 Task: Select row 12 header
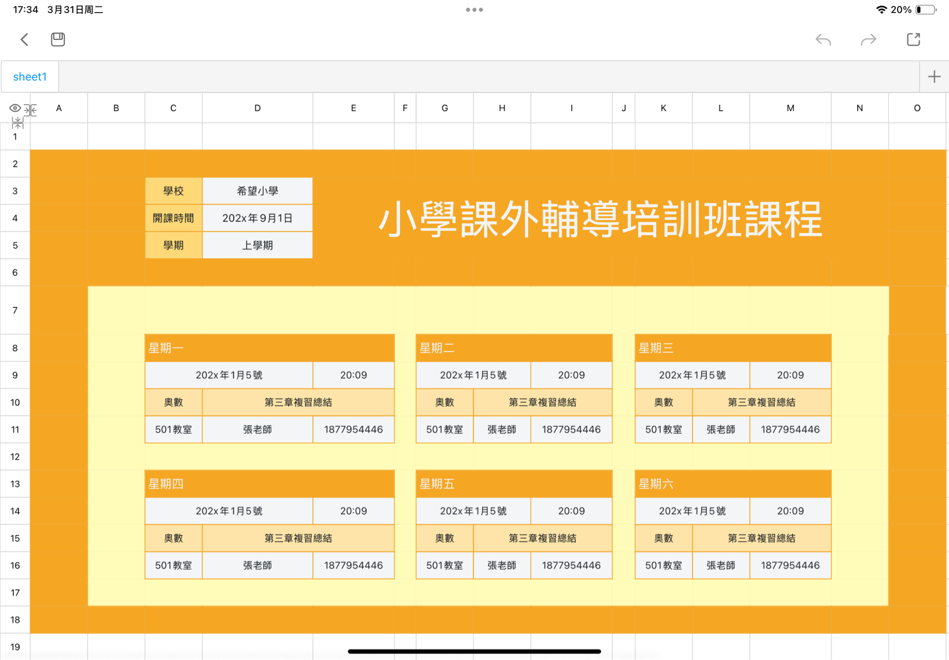pos(15,457)
